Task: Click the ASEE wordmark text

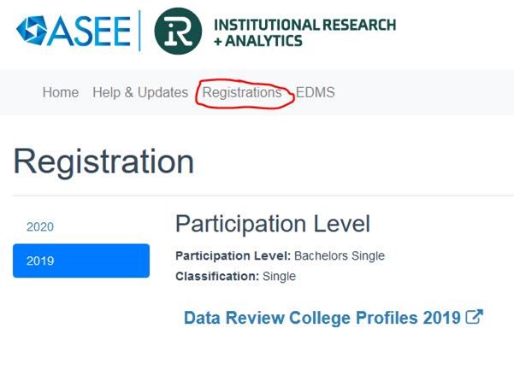Action: coord(90,31)
